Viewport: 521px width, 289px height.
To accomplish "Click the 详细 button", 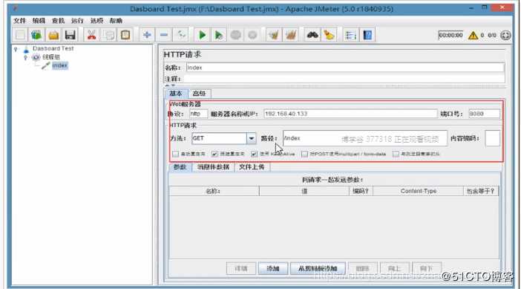I will pyautogui.click(x=241, y=268).
